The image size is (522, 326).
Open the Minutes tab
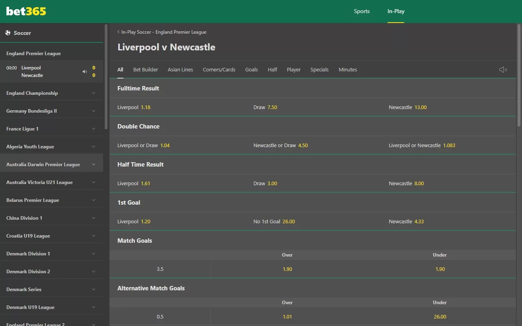pos(348,69)
